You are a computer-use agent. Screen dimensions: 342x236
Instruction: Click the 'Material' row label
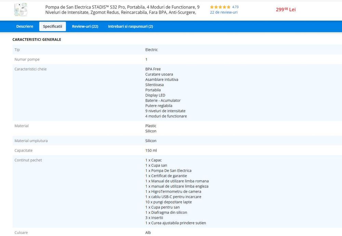click(x=21, y=126)
